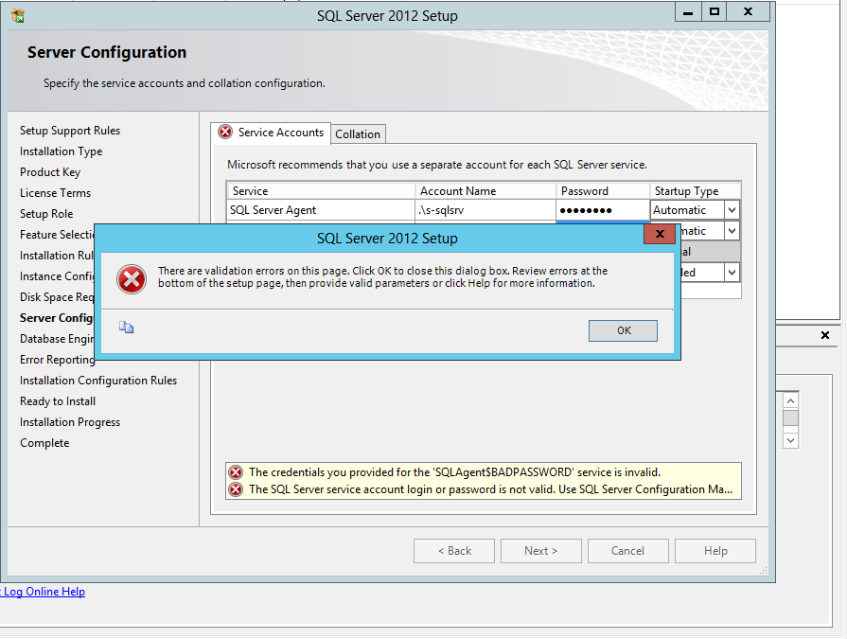This screenshot has height=639, width=847.
Task: Click the Password column header
Action: point(603,190)
